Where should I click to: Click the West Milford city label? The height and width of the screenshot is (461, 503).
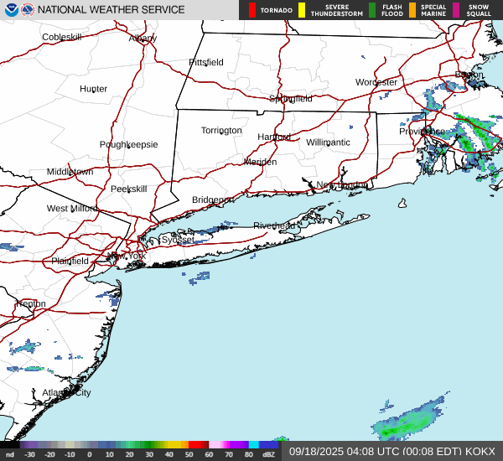[71, 209]
